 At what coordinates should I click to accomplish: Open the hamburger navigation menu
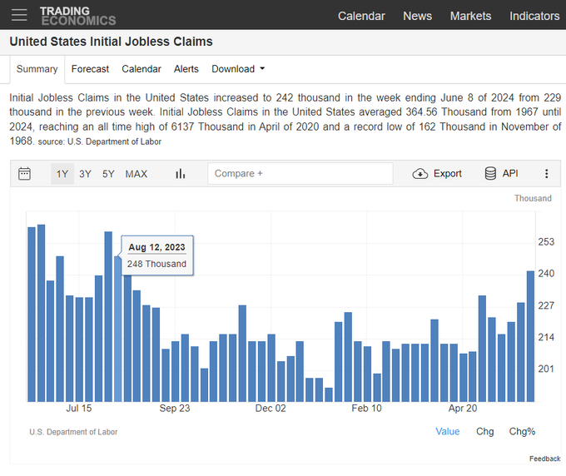click(x=19, y=15)
